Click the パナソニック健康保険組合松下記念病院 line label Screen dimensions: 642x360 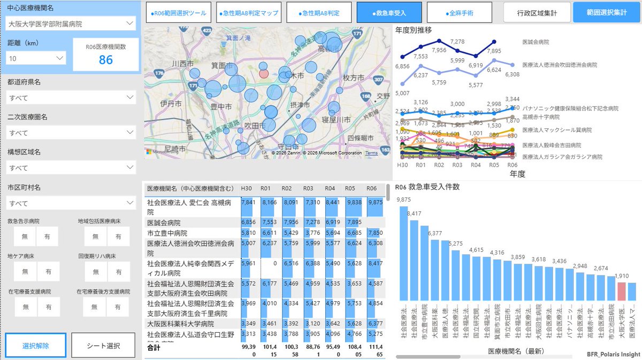570,109
